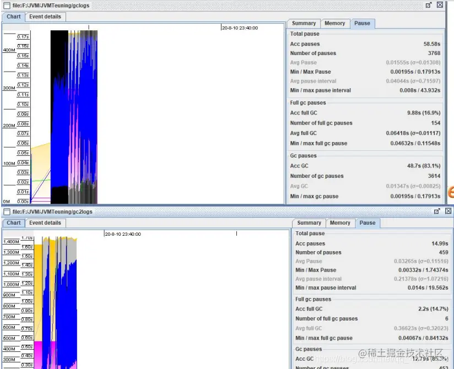
Task: Click the 0.06418s Avg full GC value
Action: coord(413,133)
